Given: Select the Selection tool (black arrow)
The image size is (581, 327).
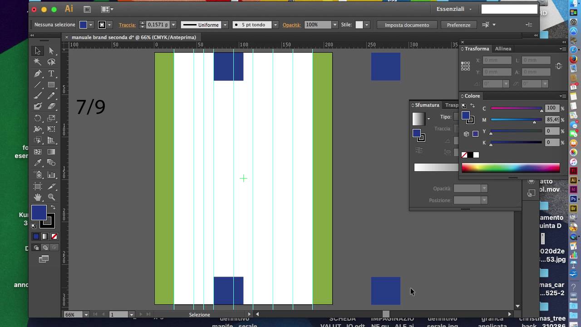Looking at the screenshot, I should [x=38, y=51].
